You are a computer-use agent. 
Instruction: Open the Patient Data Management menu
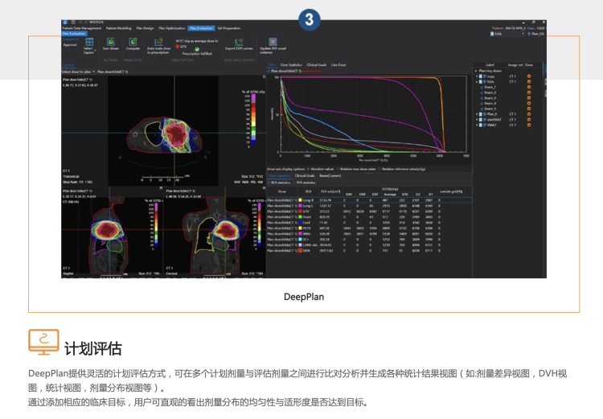81,28
